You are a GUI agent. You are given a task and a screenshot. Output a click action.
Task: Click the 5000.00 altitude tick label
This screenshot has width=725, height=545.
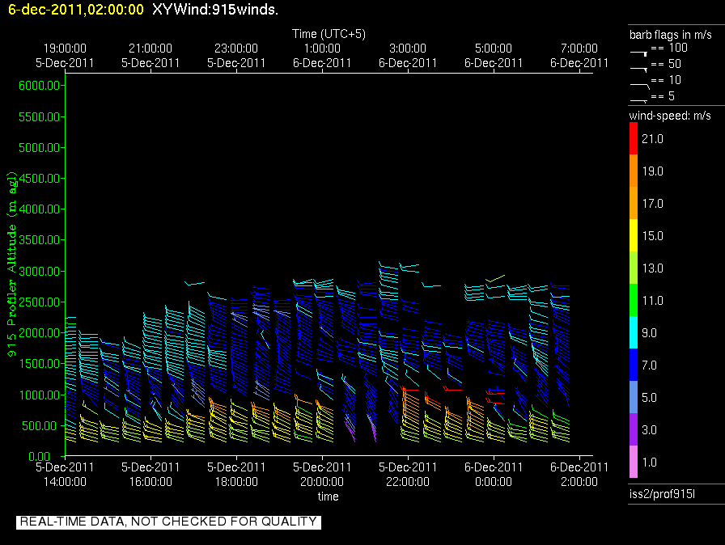pyautogui.click(x=40, y=148)
